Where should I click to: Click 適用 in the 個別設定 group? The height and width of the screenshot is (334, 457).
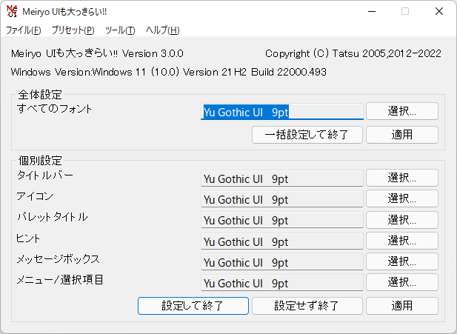pyautogui.click(x=401, y=306)
